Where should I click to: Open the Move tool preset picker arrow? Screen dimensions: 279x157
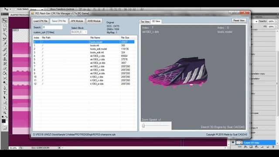10,9
